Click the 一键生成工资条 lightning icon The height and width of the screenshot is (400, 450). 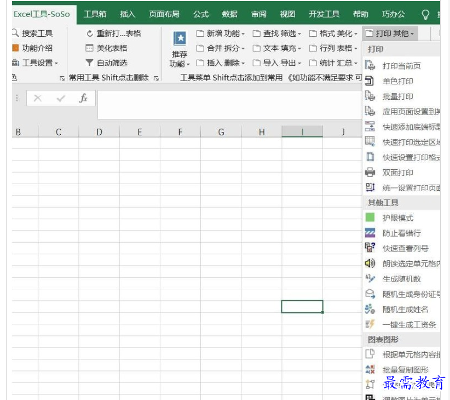(370, 324)
